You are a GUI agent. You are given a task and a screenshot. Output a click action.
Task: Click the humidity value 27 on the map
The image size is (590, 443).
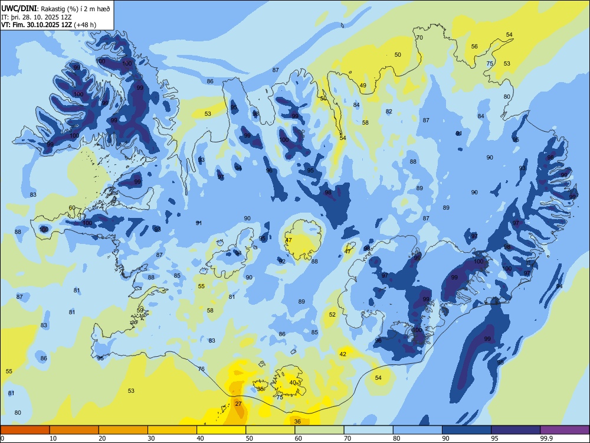coord(238,403)
